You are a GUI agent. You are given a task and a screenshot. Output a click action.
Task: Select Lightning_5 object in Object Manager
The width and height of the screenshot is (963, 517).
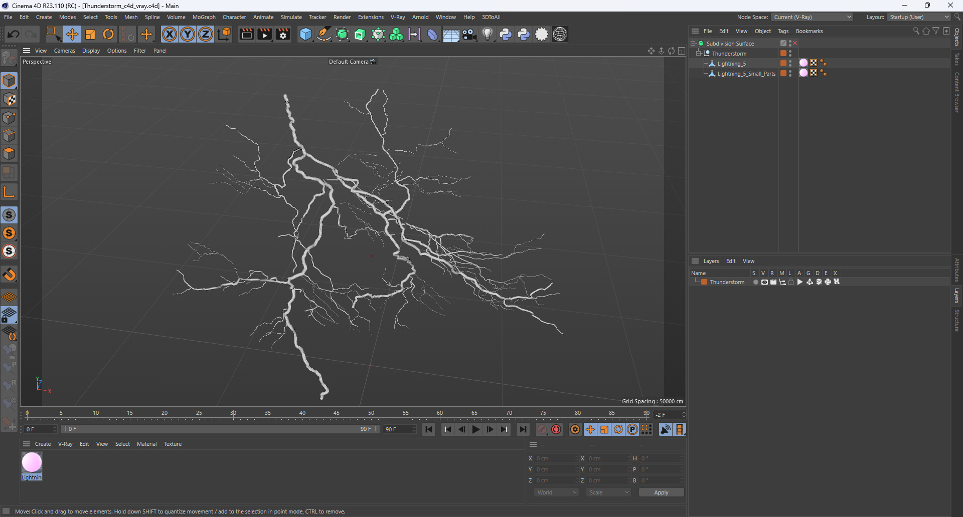coord(731,64)
